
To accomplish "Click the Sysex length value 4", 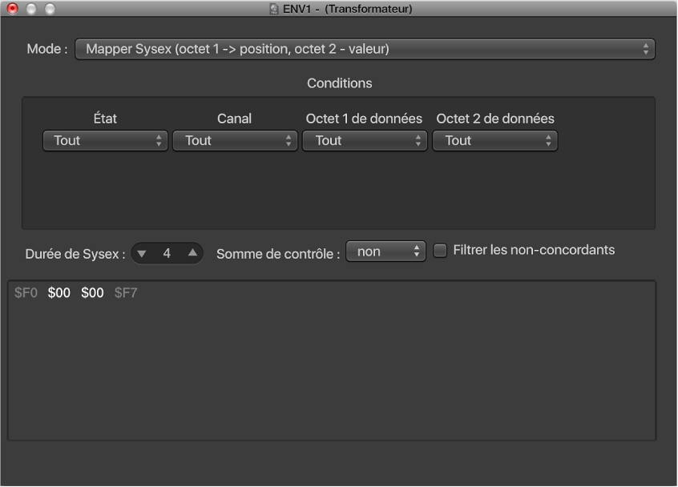I will [x=167, y=253].
